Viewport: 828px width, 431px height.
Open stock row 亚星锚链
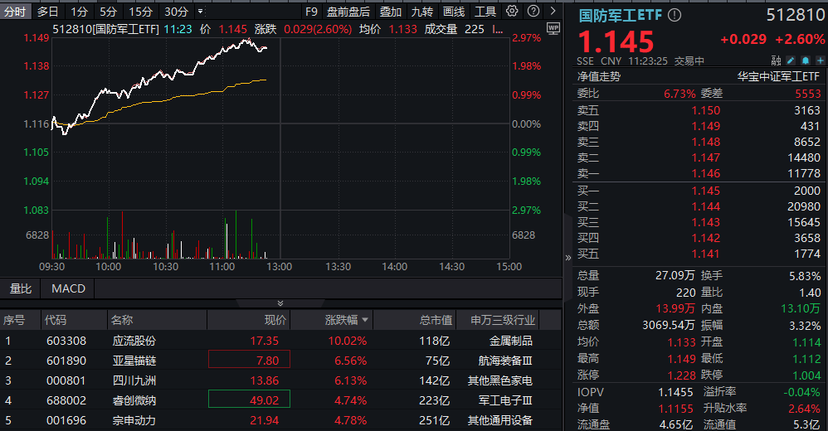click(280, 361)
